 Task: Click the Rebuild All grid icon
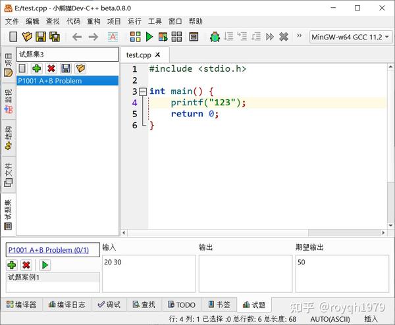176,37
